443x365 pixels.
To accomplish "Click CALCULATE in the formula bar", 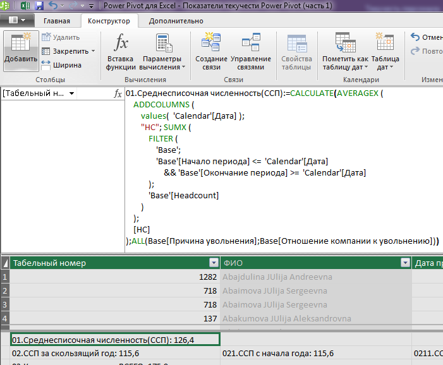I will 312,93.
